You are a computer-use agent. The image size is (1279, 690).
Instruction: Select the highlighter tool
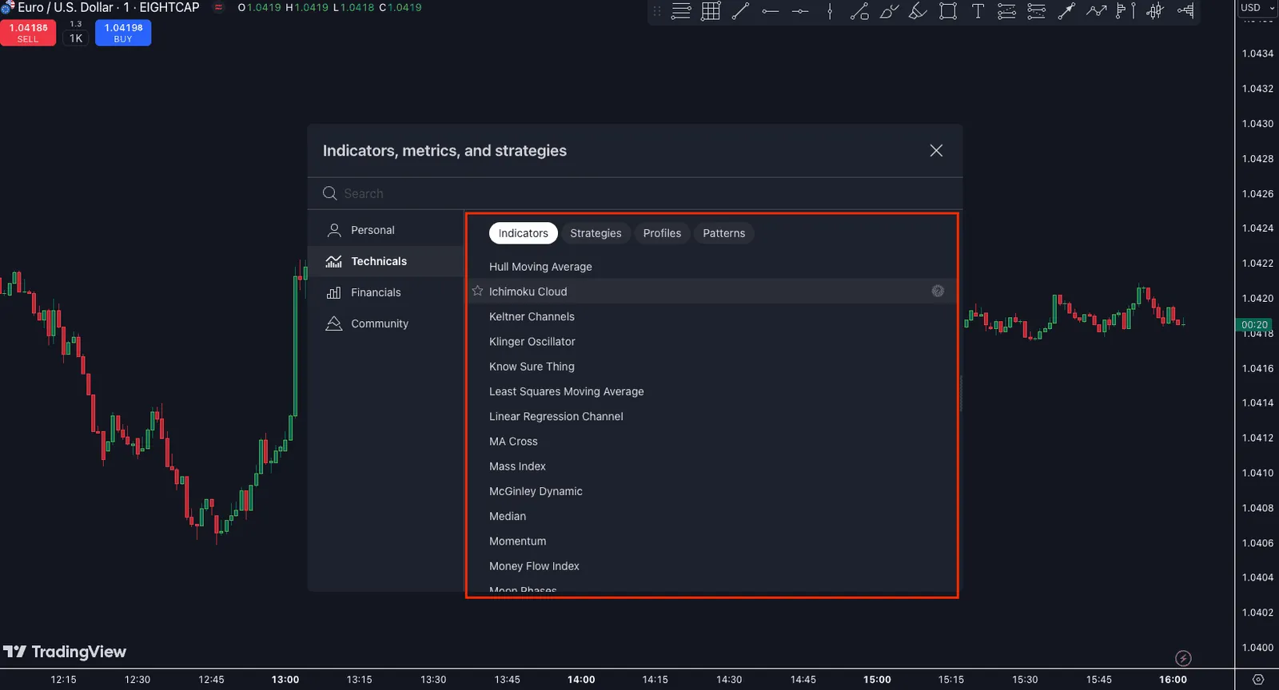(x=918, y=11)
